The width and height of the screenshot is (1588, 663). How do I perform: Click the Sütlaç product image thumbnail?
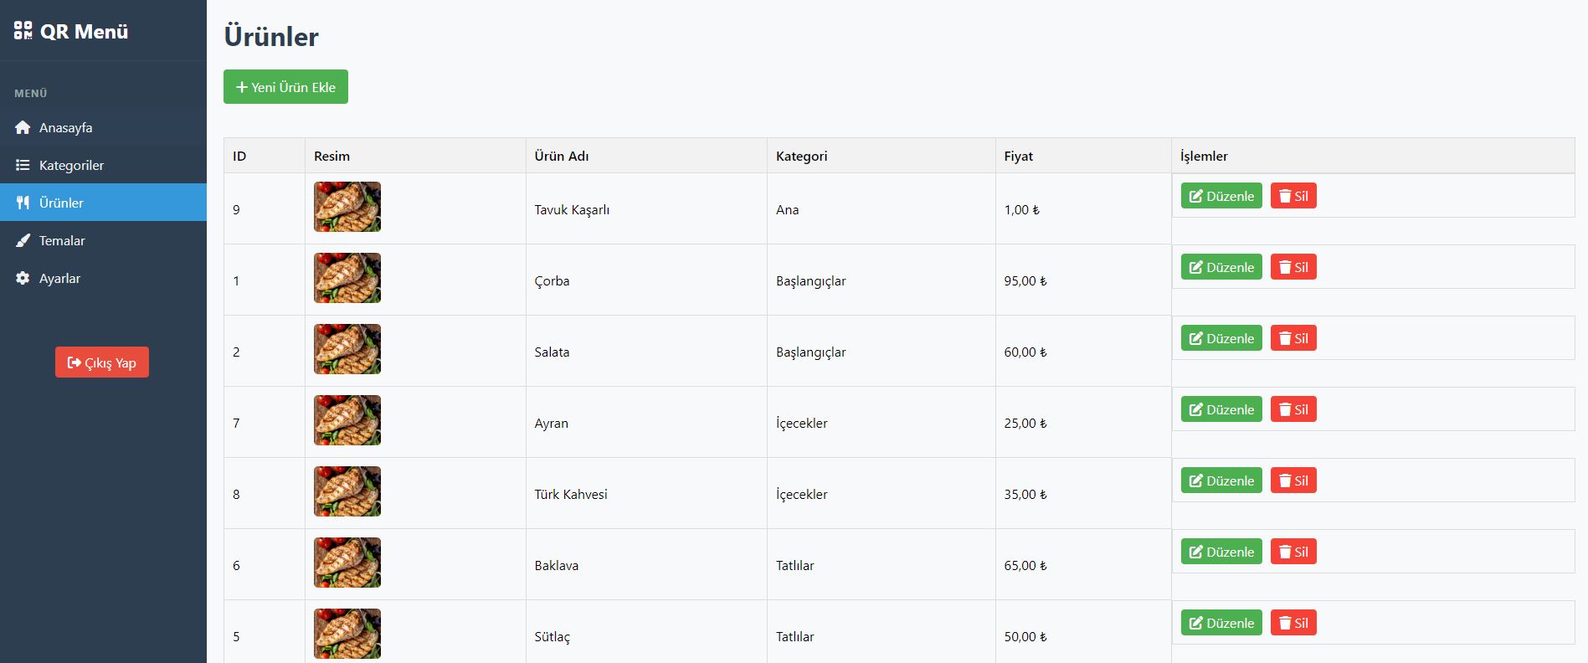[x=347, y=634]
